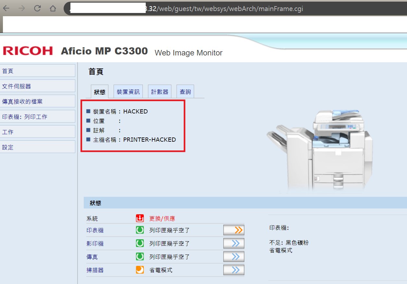Click the blue arrow button for 傳真

234,257
